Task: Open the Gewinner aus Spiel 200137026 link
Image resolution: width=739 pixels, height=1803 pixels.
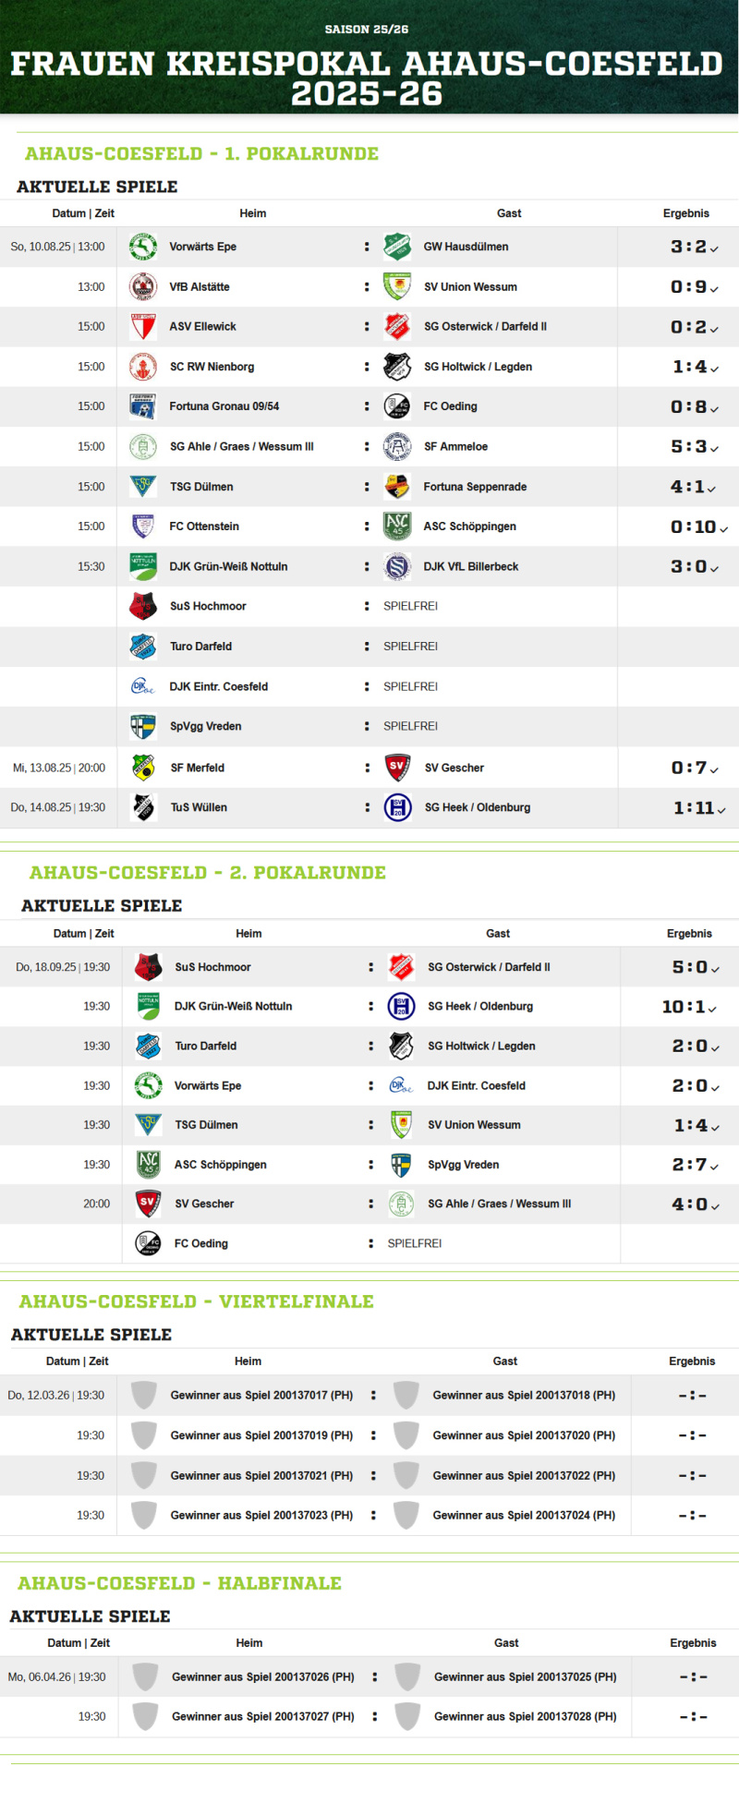Action: [x=262, y=1676]
